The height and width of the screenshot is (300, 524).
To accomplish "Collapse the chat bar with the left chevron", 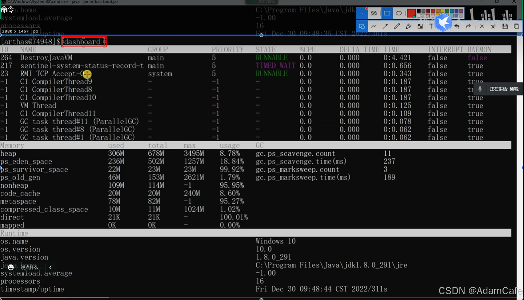I will coord(50,267).
